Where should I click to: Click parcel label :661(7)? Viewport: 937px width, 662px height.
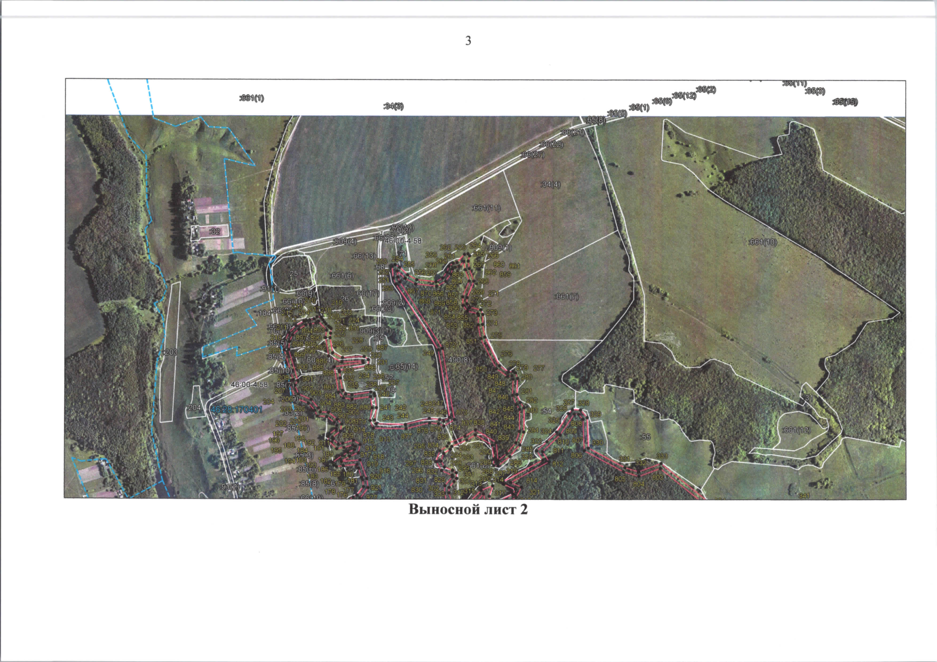(566, 296)
